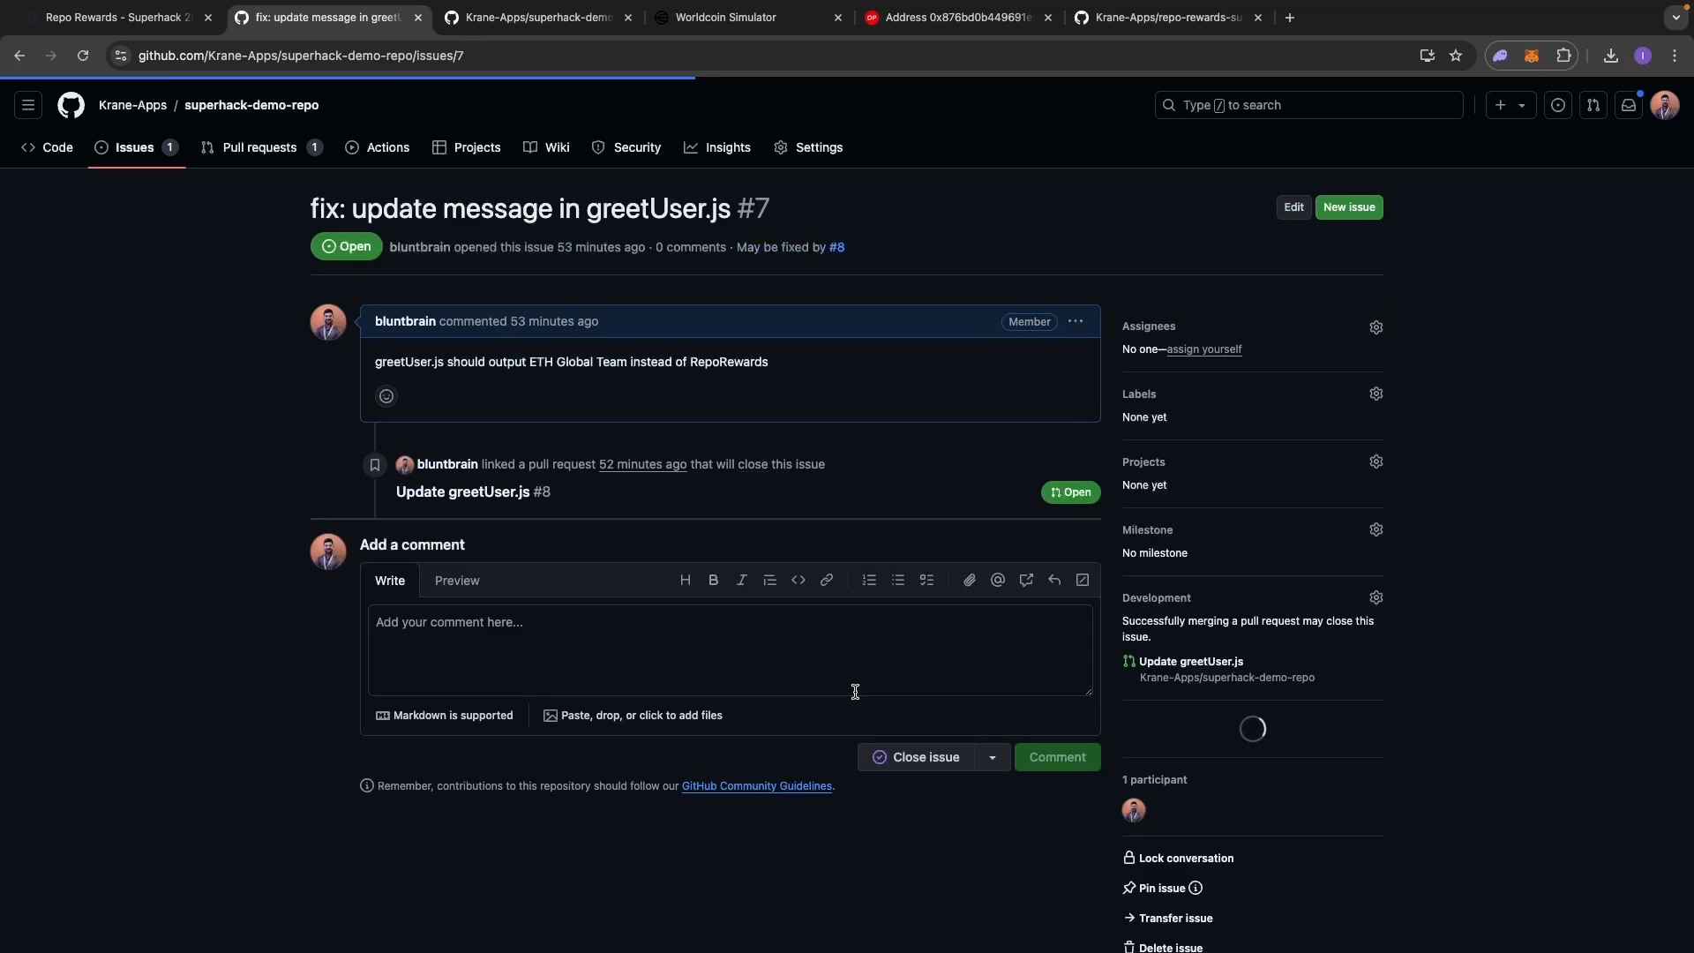The width and height of the screenshot is (1694, 953).
Task: Expand the Close issue options dropdown arrow
Action: [993, 757]
